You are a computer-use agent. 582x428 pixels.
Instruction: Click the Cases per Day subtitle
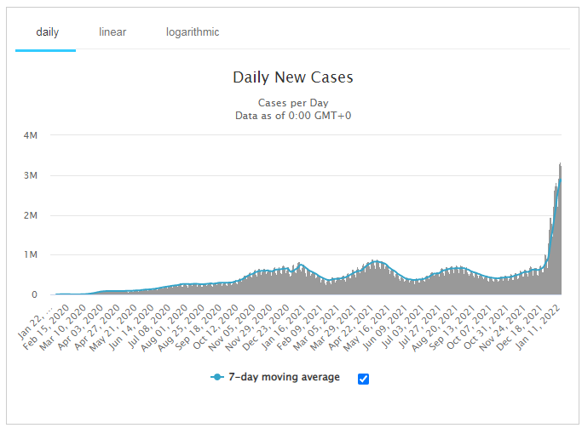pyautogui.click(x=292, y=103)
